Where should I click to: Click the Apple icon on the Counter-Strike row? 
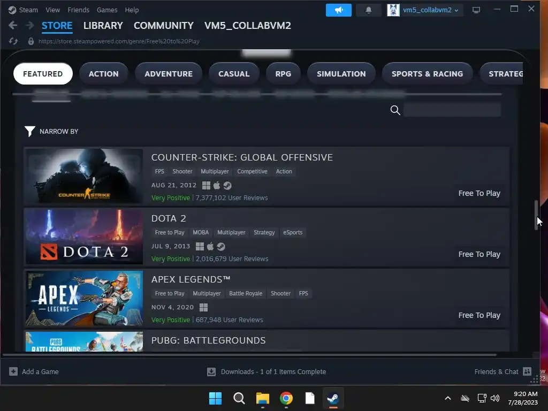coord(217,185)
